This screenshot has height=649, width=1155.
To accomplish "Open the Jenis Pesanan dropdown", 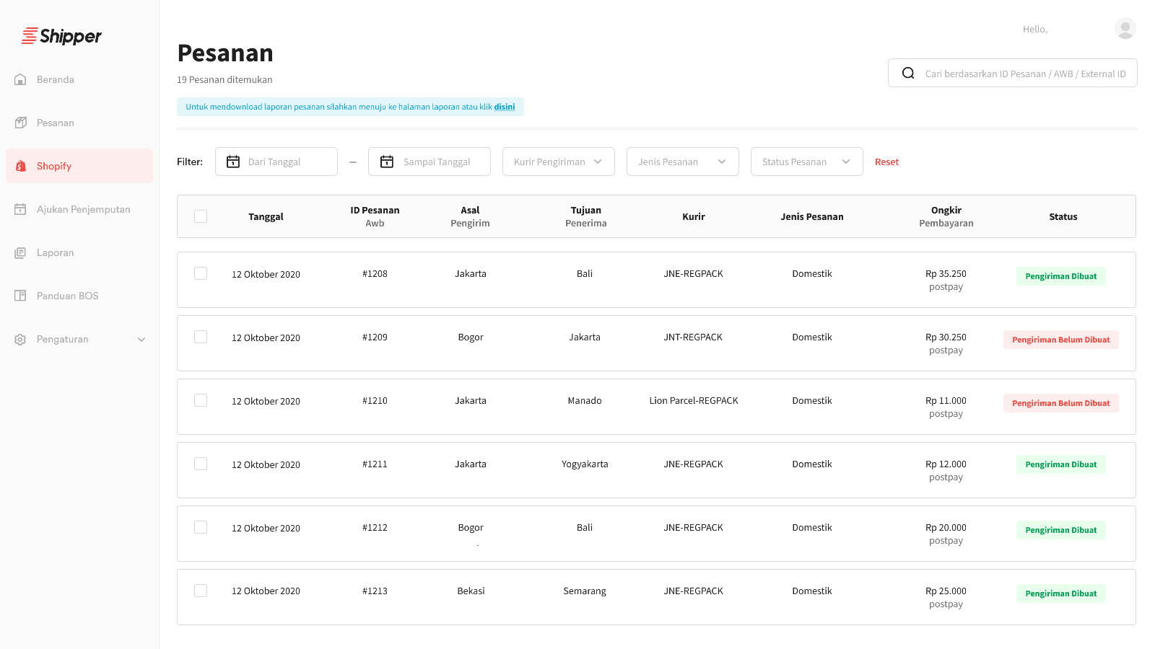I will (683, 162).
